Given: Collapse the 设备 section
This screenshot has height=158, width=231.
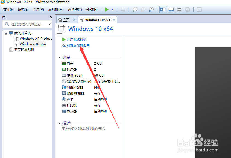Looking at the screenshot, I should (x=59, y=57).
